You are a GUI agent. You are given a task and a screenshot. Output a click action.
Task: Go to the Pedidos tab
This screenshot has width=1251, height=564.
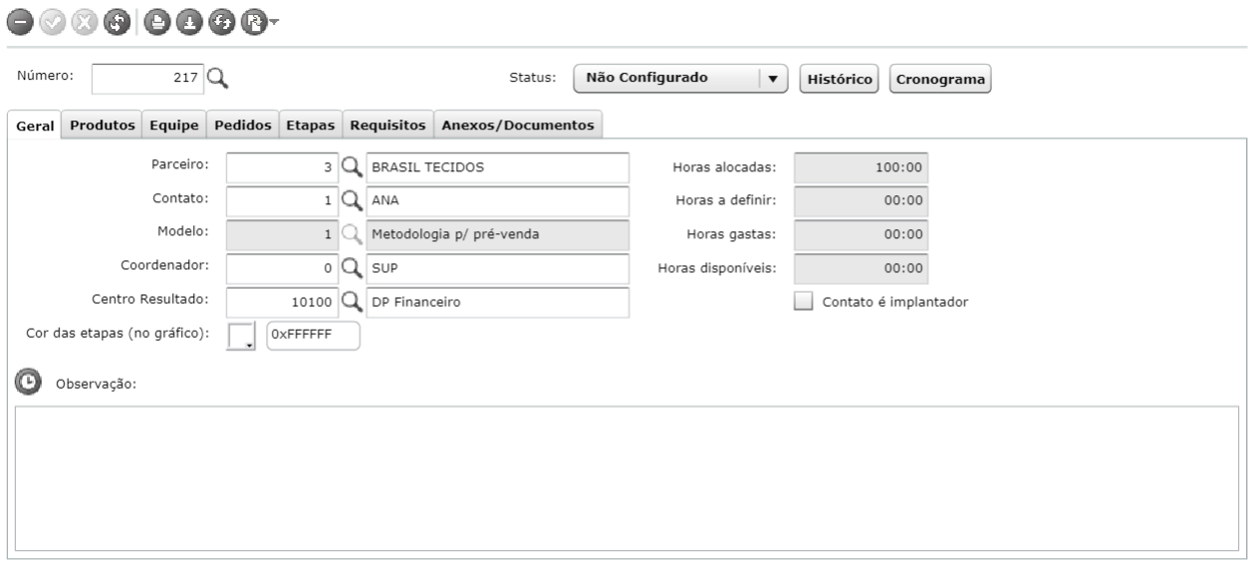243,126
